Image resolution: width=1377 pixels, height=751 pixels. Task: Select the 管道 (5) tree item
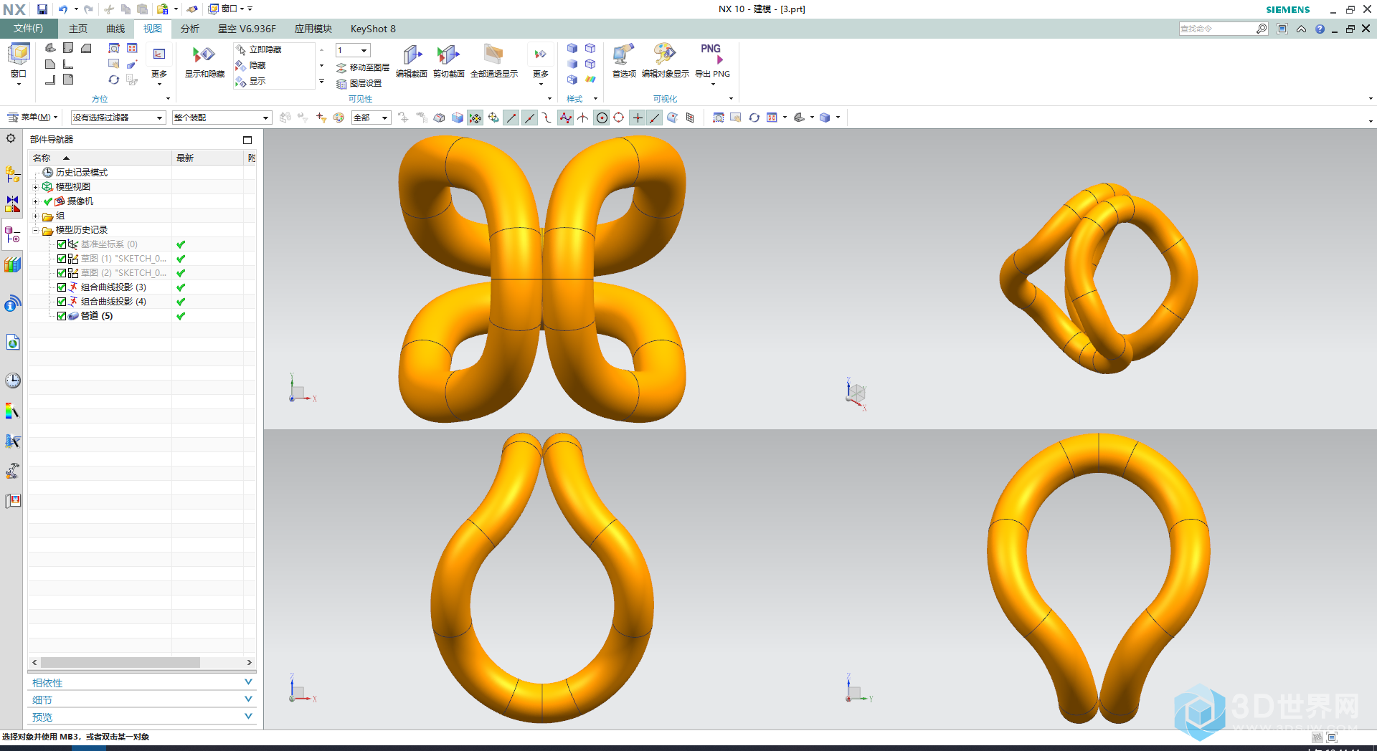(97, 316)
